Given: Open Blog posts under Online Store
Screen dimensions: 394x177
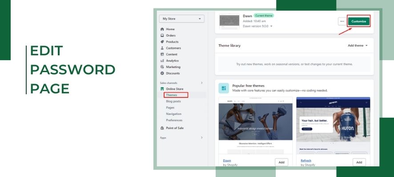Looking at the screenshot, I should [x=173, y=101].
